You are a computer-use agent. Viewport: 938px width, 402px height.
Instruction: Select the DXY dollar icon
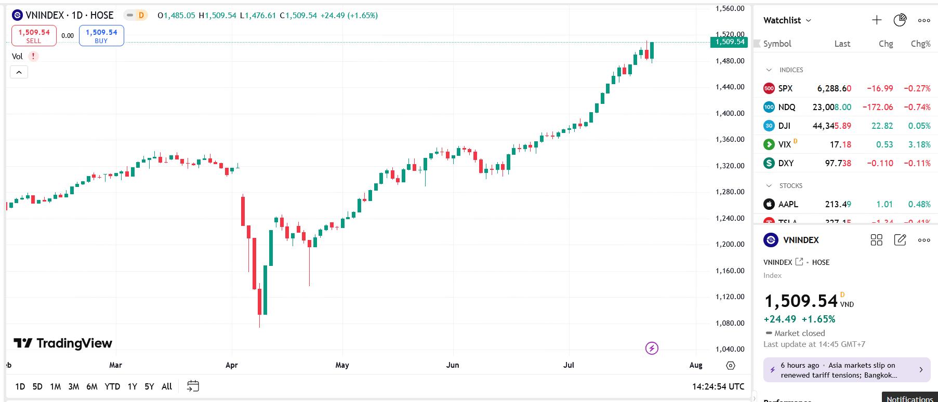point(769,163)
